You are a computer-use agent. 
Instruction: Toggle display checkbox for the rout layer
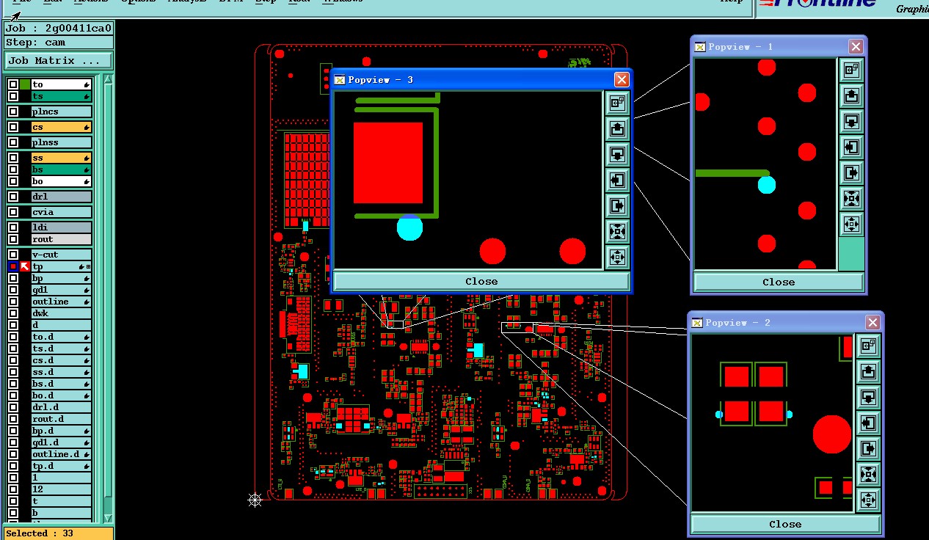pos(13,239)
